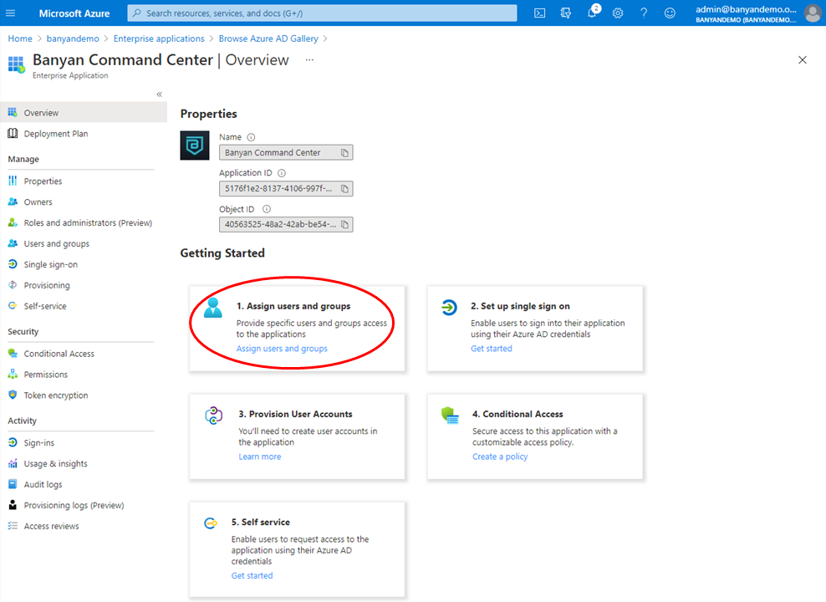Open the directory and subscription filter icon
Image resolution: width=826 pixels, height=602 pixels.
point(566,13)
